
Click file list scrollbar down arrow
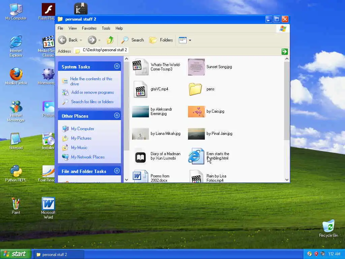coord(287,179)
